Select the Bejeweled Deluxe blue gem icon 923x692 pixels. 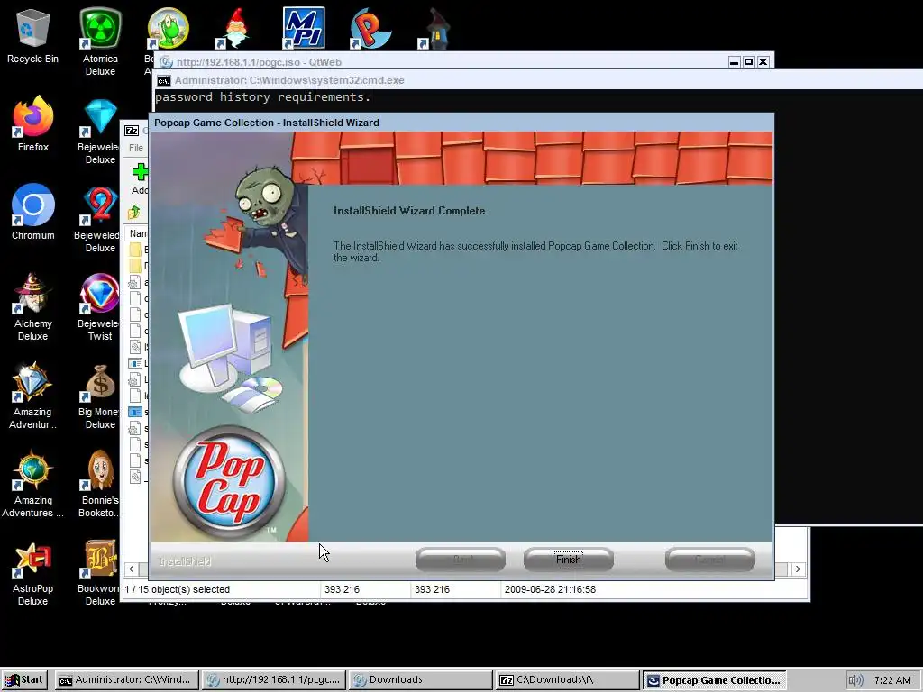[x=100, y=131]
